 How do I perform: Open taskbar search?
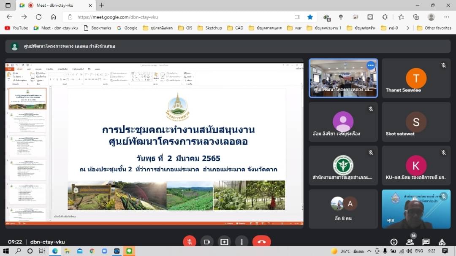coord(18,251)
